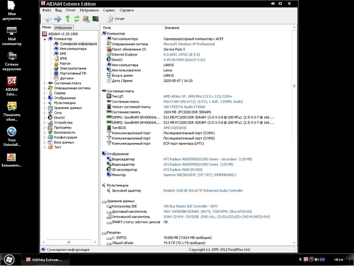The height and width of the screenshot is (266, 354).
Task: Select Суммарная информация in the tree
Action: 78,44
